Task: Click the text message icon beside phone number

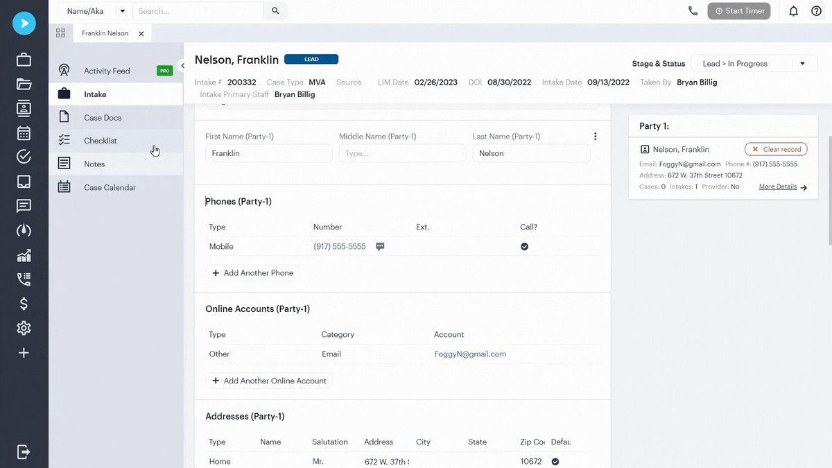Action: (x=380, y=246)
